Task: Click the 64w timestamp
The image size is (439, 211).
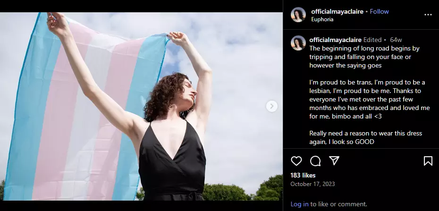Action: pos(396,40)
